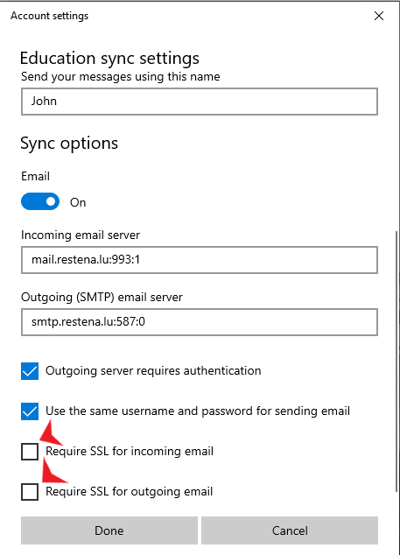Click the On label beside Email toggle
This screenshot has width=400, height=555.
coord(78,202)
